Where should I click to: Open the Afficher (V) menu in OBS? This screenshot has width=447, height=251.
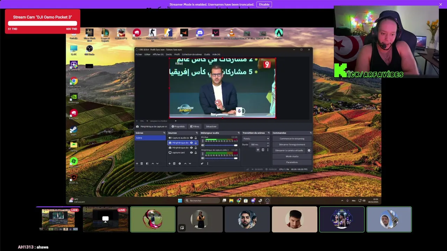(x=158, y=54)
